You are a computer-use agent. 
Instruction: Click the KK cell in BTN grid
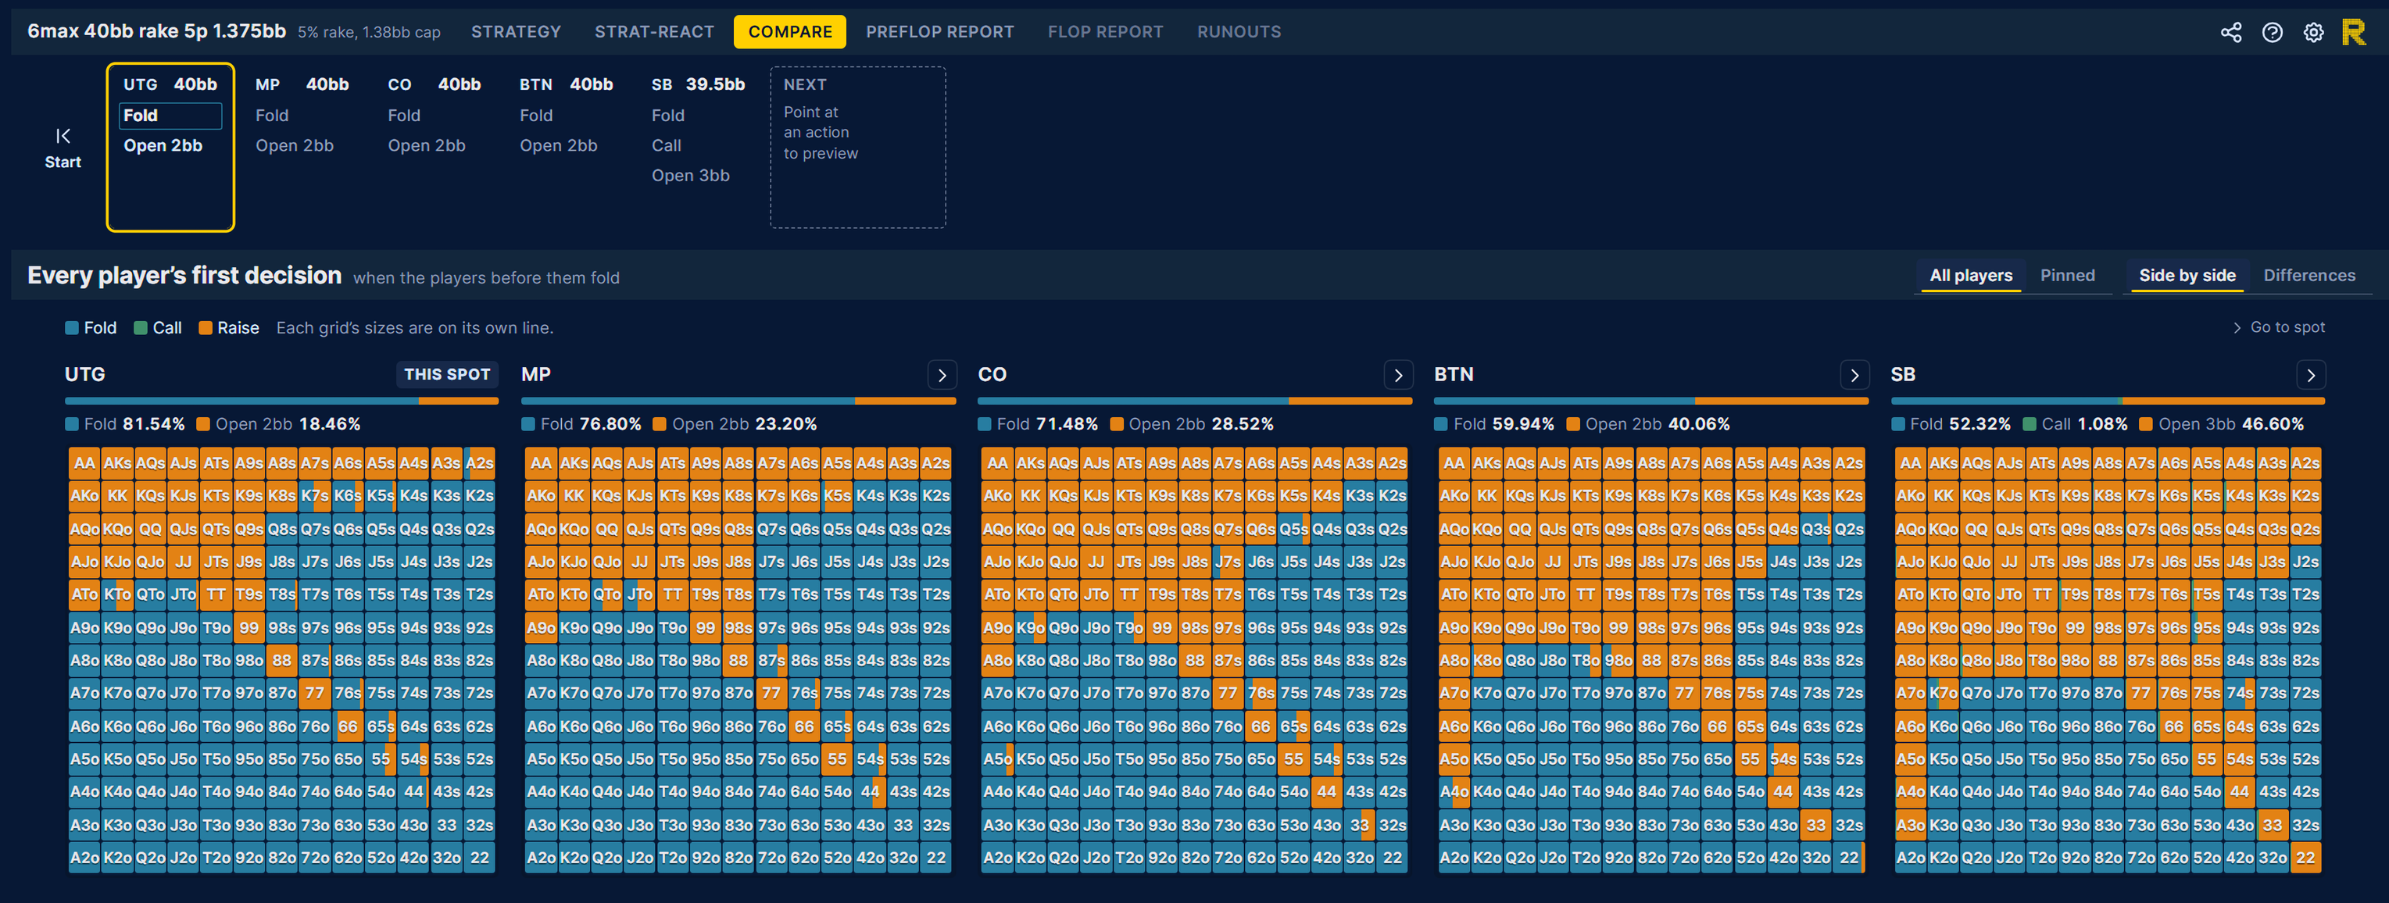tap(1486, 495)
